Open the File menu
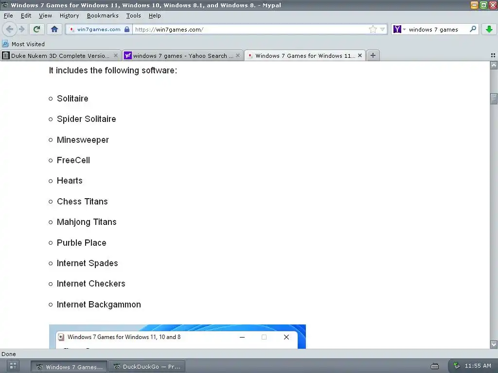This screenshot has height=373, width=498. tap(8, 16)
